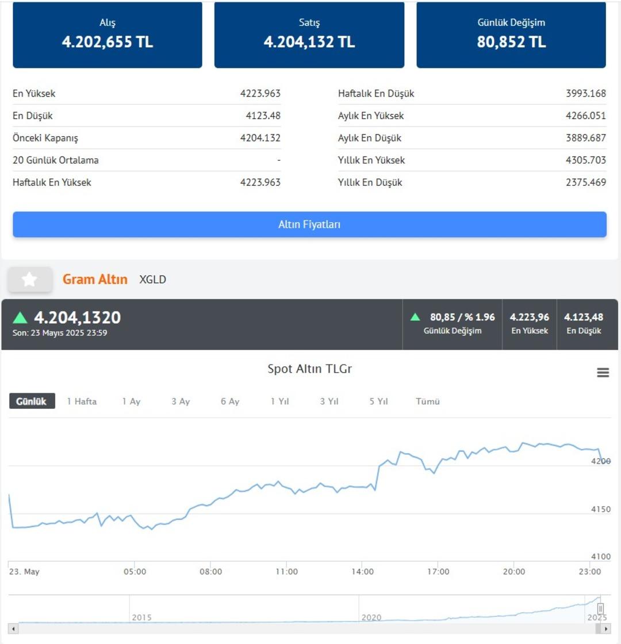Click the right scroll arrow of navigator

tap(606, 628)
